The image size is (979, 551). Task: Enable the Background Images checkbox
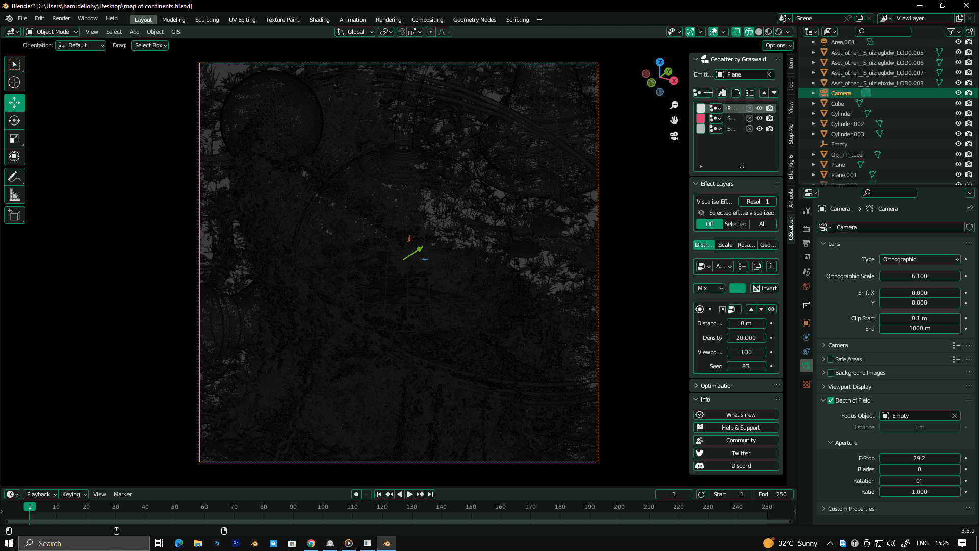click(x=831, y=373)
